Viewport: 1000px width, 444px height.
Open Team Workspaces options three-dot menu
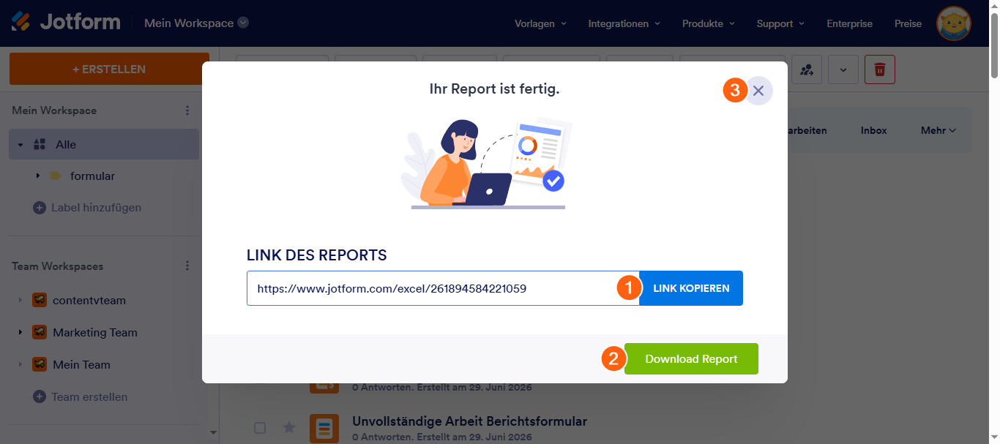coord(187,266)
